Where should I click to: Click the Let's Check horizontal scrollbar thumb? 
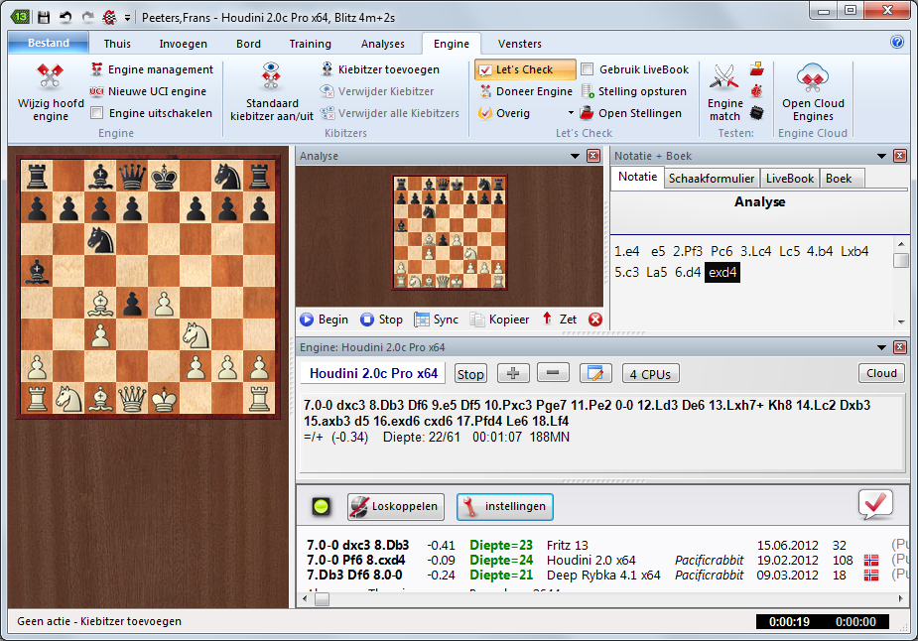pos(322,599)
